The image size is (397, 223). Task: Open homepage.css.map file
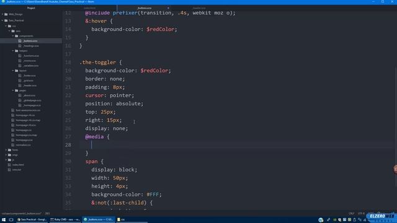(x=26, y=135)
